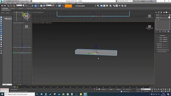Image resolution: width=171 pixels, height=96 pixels.
Task: Jump using the Go to Start button
Action: 152,89
